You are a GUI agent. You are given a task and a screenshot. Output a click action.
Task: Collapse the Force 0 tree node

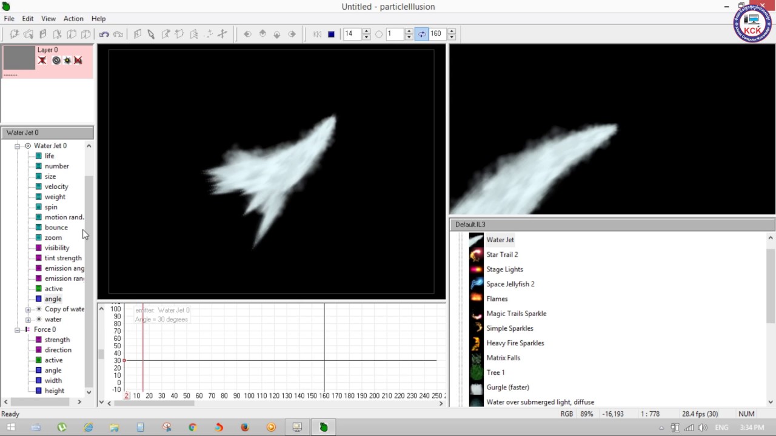click(18, 330)
